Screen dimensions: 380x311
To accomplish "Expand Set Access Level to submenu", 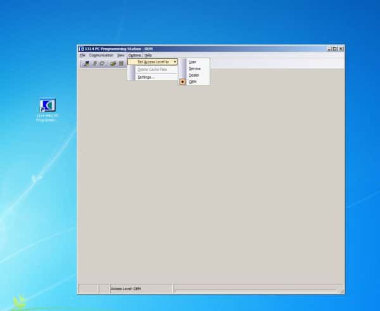I will click(153, 62).
